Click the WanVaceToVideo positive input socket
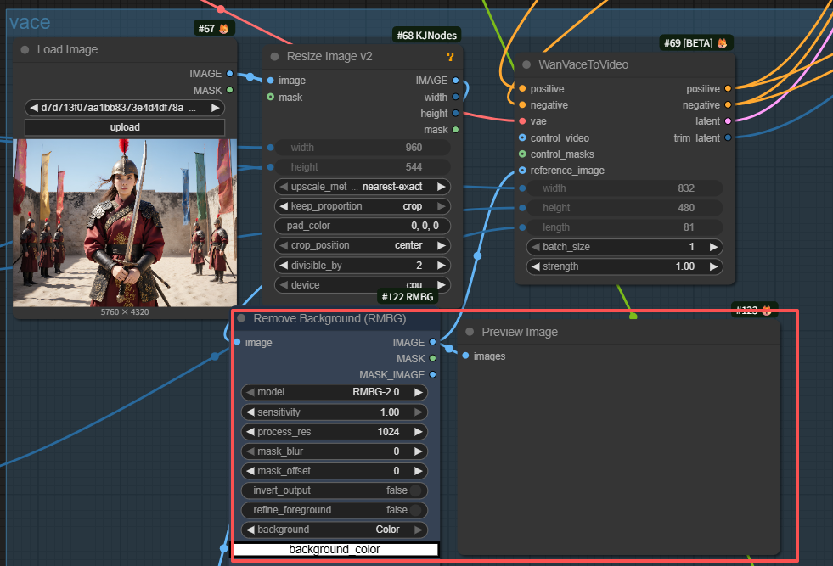 pos(522,88)
